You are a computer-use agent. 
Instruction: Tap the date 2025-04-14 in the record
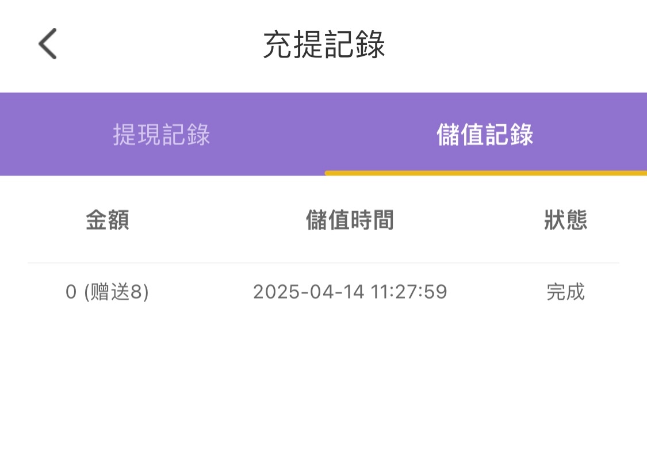309,292
